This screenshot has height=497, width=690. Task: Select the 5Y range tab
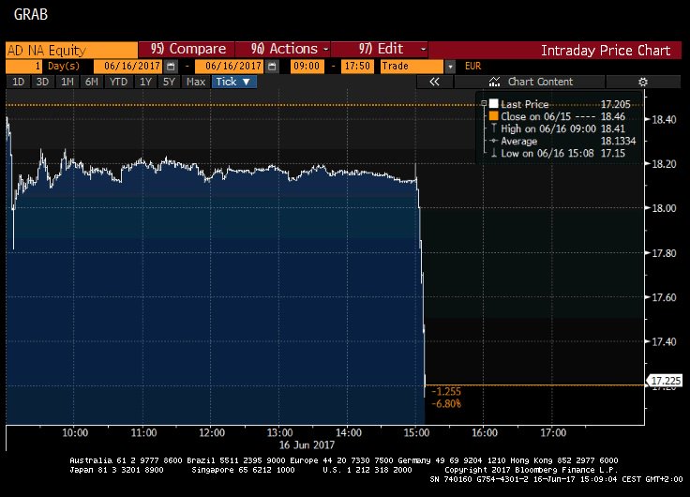pyautogui.click(x=169, y=82)
